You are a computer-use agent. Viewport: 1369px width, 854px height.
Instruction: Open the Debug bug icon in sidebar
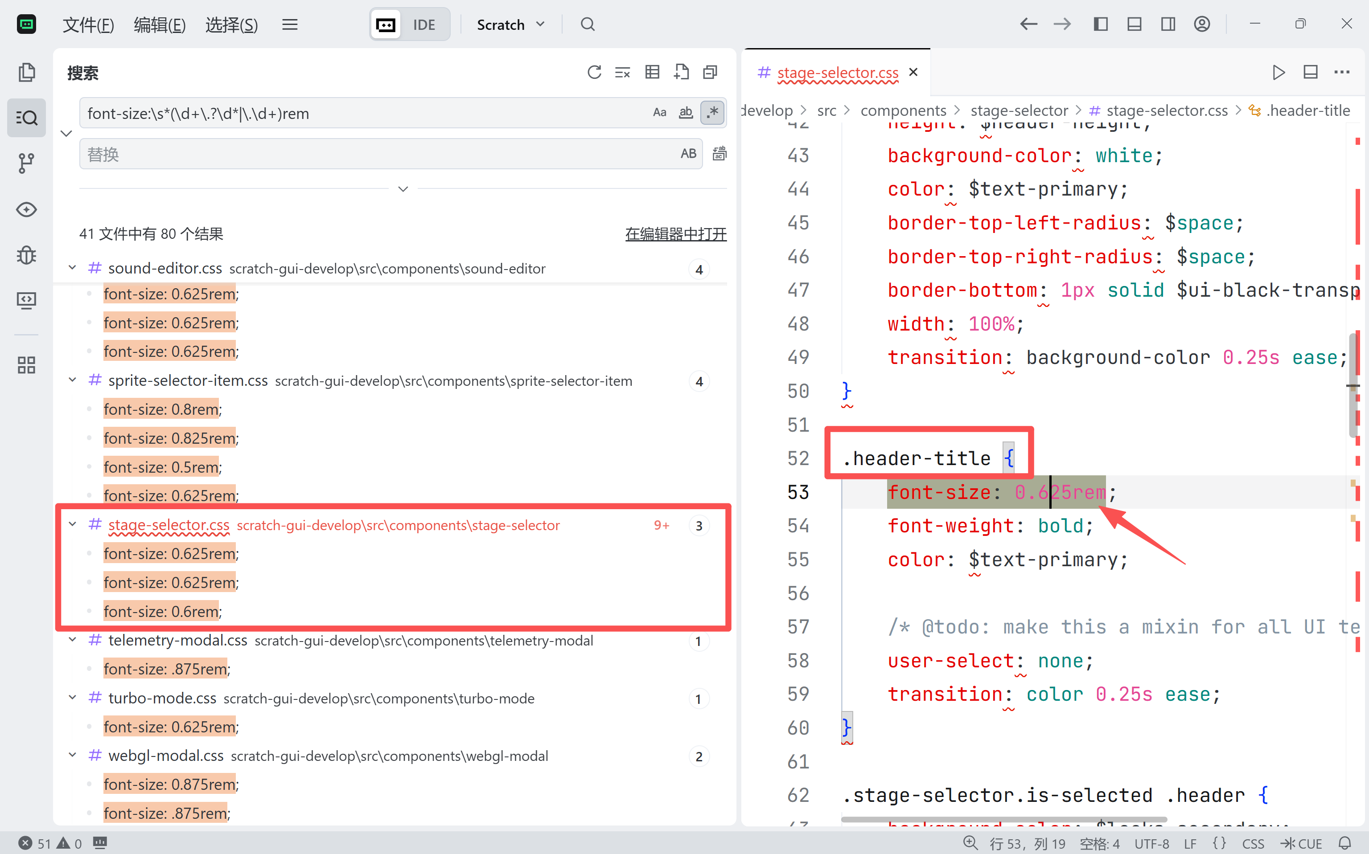pos(26,255)
